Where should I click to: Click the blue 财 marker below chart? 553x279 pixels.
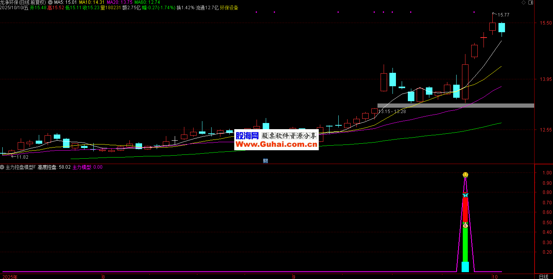pyautogui.click(x=265, y=161)
